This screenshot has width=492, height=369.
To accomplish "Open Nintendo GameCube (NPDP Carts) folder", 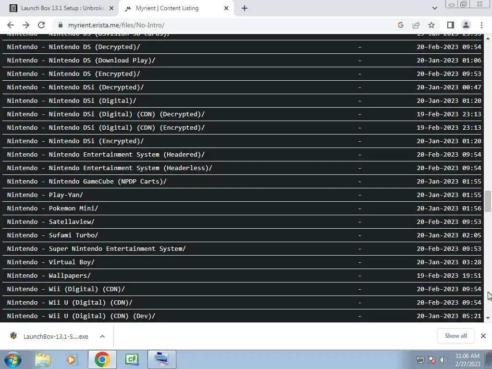I will (86, 182).
